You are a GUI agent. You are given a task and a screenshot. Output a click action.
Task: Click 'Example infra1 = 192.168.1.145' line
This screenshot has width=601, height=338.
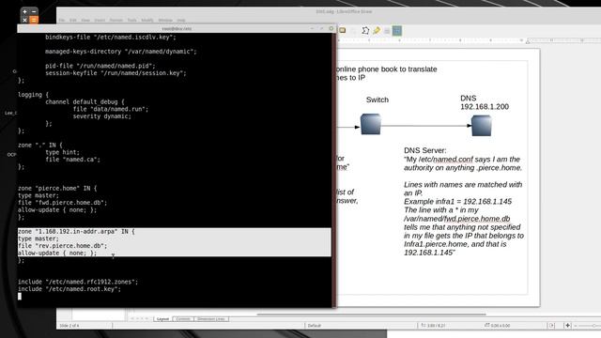pyautogui.click(x=457, y=202)
